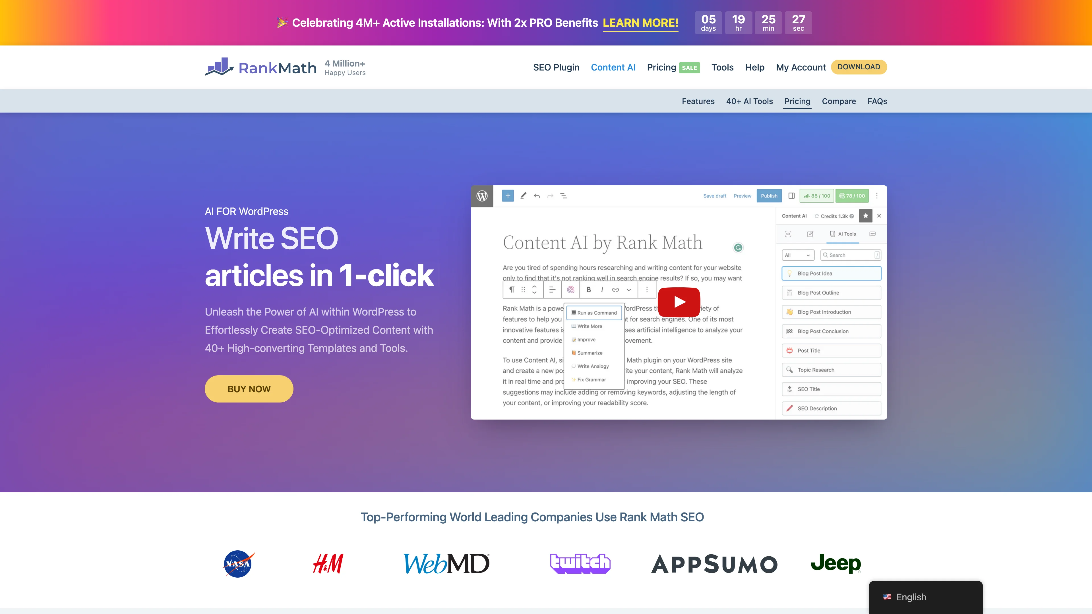This screenshot has width=1092, height=614.
Task: Click the 78 / 100 Content AI score
Action: [852, 196]
